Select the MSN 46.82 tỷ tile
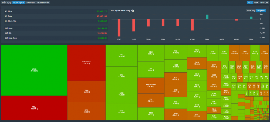Image resolution: width=270 pixels, height=122 pixels. coord(122,94)
